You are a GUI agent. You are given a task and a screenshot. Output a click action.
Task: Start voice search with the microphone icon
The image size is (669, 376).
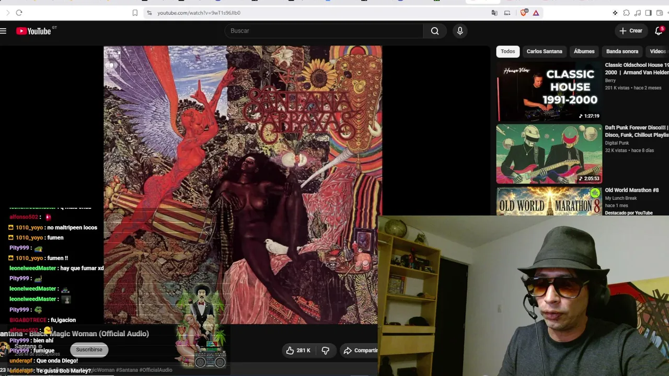(460, 31)
